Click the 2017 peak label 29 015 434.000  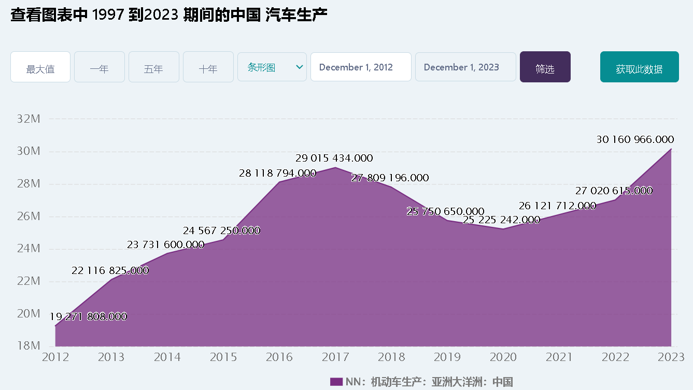coord(334,158)
